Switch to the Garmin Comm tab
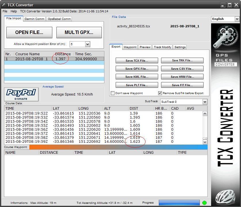 tap(34, 19)
